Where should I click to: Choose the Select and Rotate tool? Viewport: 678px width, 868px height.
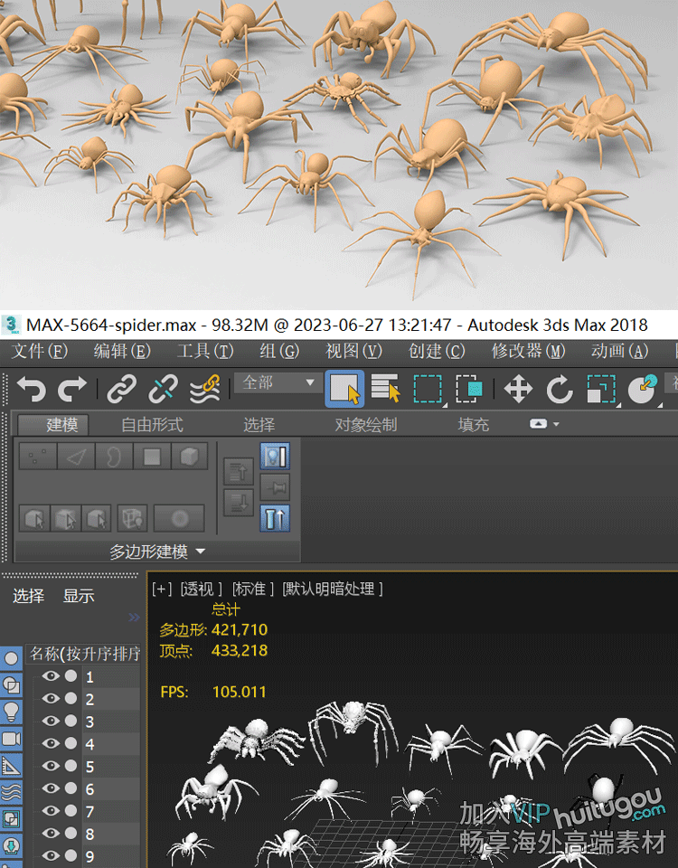(x=560, y=390)
